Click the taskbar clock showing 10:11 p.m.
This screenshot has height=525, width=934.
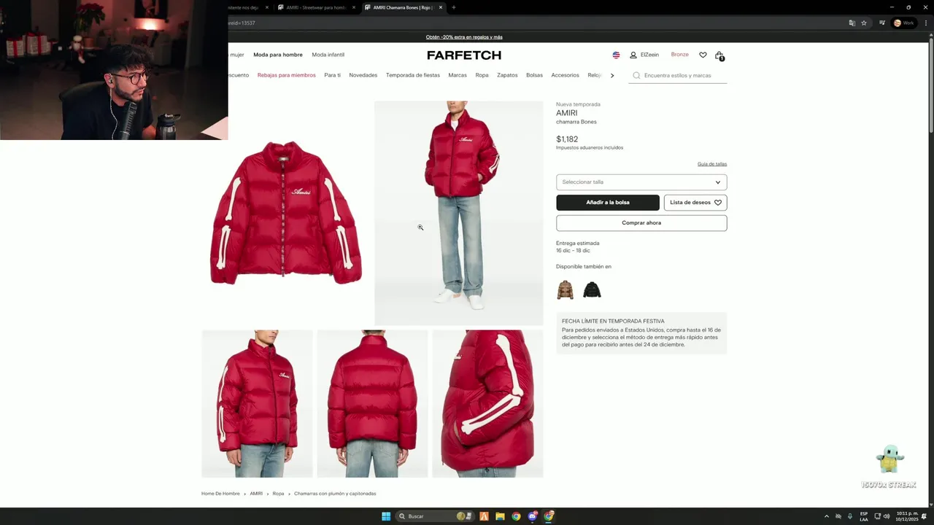908,516
